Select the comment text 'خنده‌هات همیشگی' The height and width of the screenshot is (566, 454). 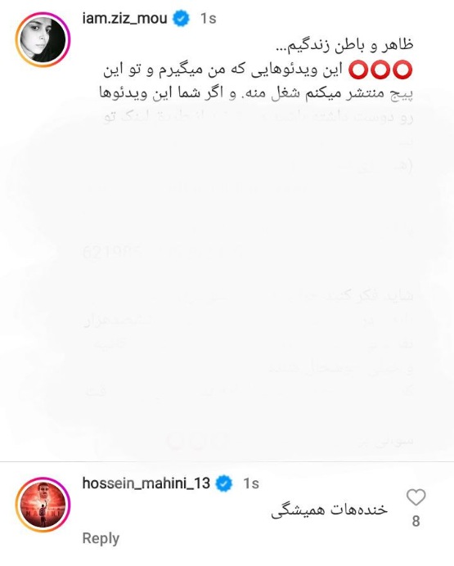329,510
